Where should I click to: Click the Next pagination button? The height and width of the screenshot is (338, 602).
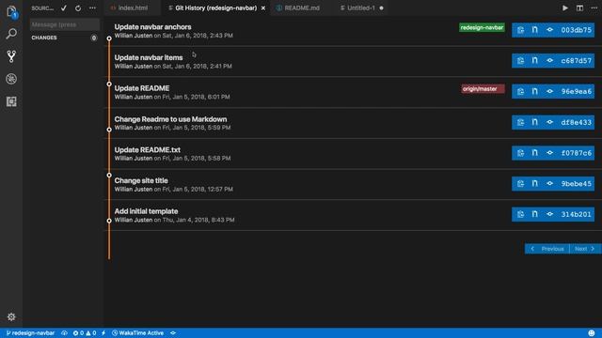point(585,249)
